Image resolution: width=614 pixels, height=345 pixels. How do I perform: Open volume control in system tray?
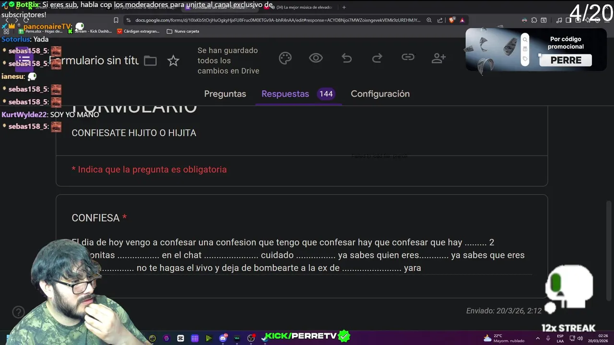[581, 338]
